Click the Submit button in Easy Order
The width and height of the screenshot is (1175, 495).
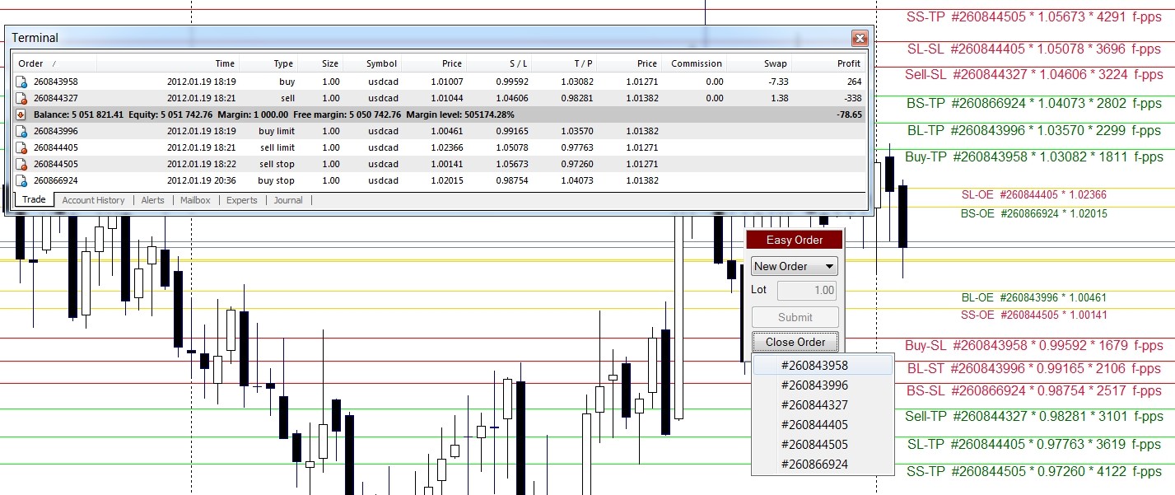[x=794, y=316]
